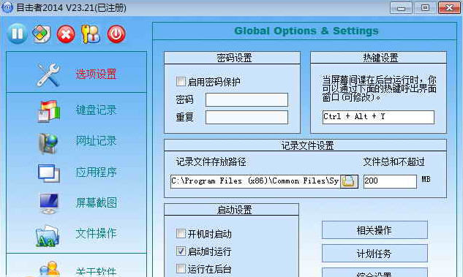
Task: Click the 计划任务 button
Action: (x=374, y=253)
